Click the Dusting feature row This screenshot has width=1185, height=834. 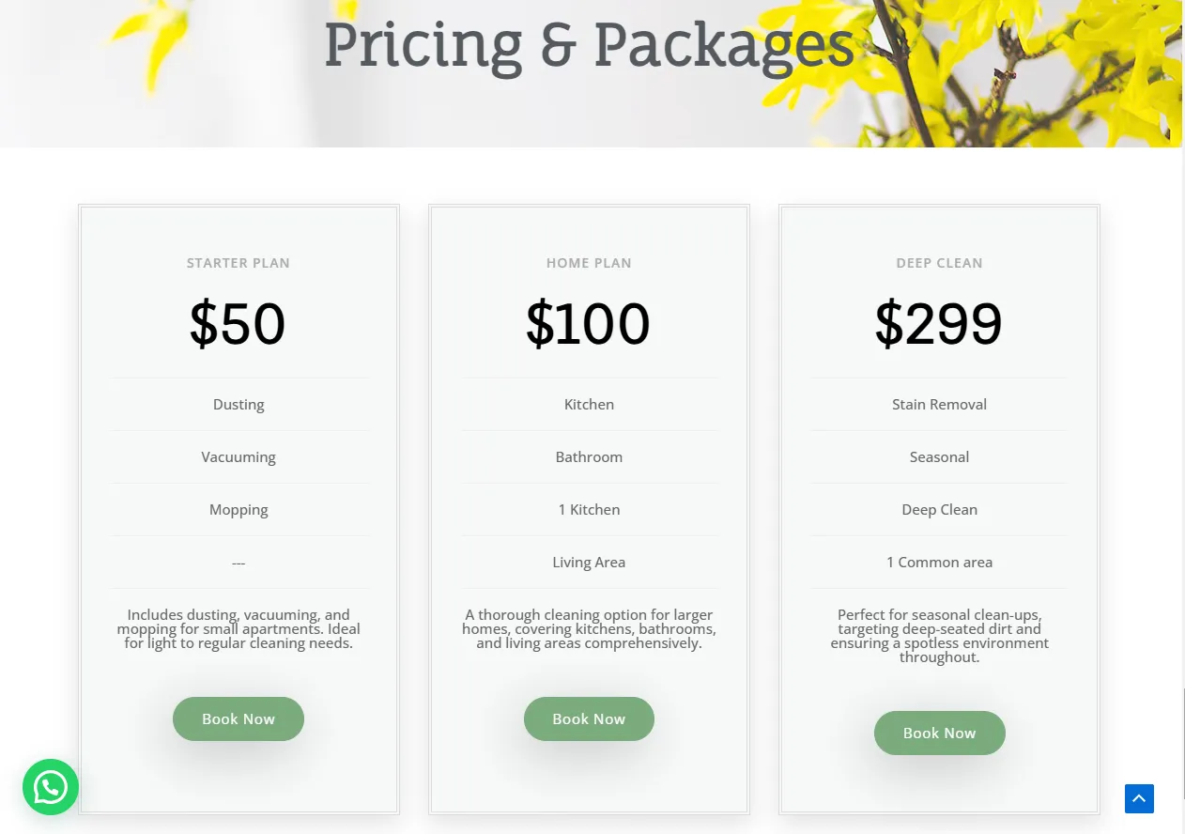pos(239,405)
